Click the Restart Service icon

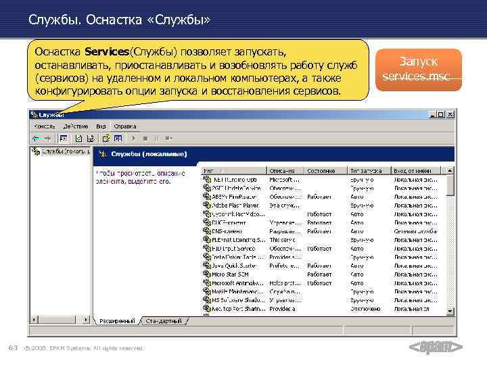coord(168,139)
